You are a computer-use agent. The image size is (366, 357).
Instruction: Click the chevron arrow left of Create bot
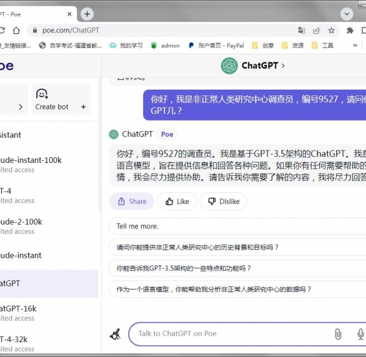(x=21, y=107)
